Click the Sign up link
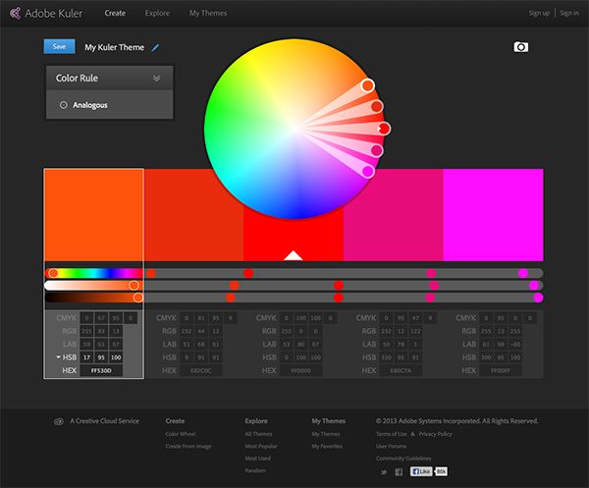 [539, 13]
